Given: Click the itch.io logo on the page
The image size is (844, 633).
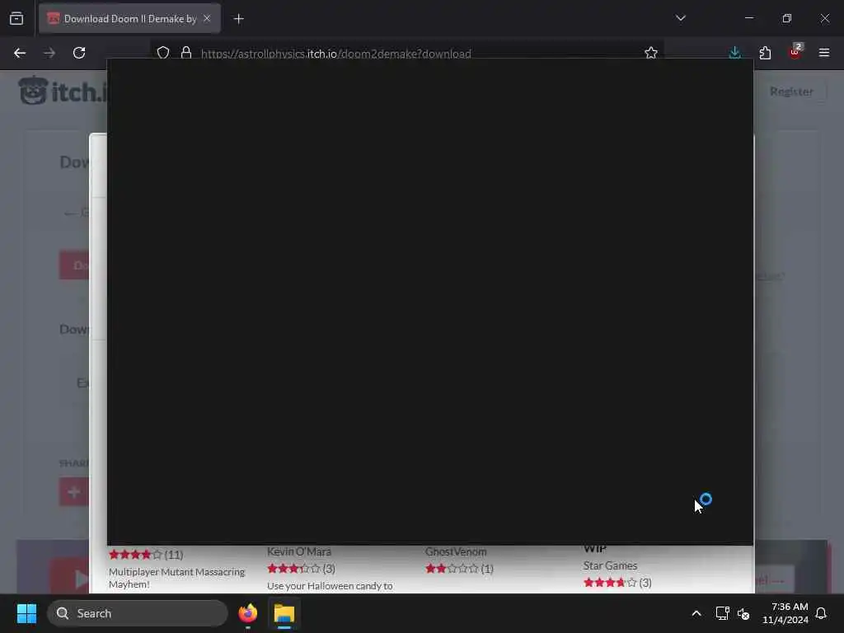Looking at the screenshot, I should (x=63, y=91).
